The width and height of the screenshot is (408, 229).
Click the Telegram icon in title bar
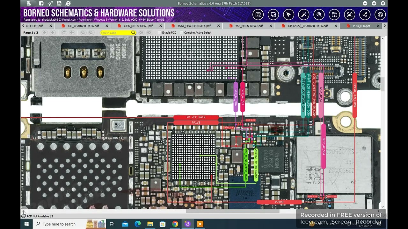[50, 3]
